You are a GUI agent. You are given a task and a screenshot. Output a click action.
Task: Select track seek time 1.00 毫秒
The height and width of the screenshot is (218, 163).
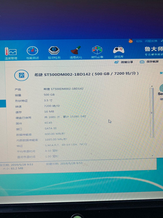(52, 156)
